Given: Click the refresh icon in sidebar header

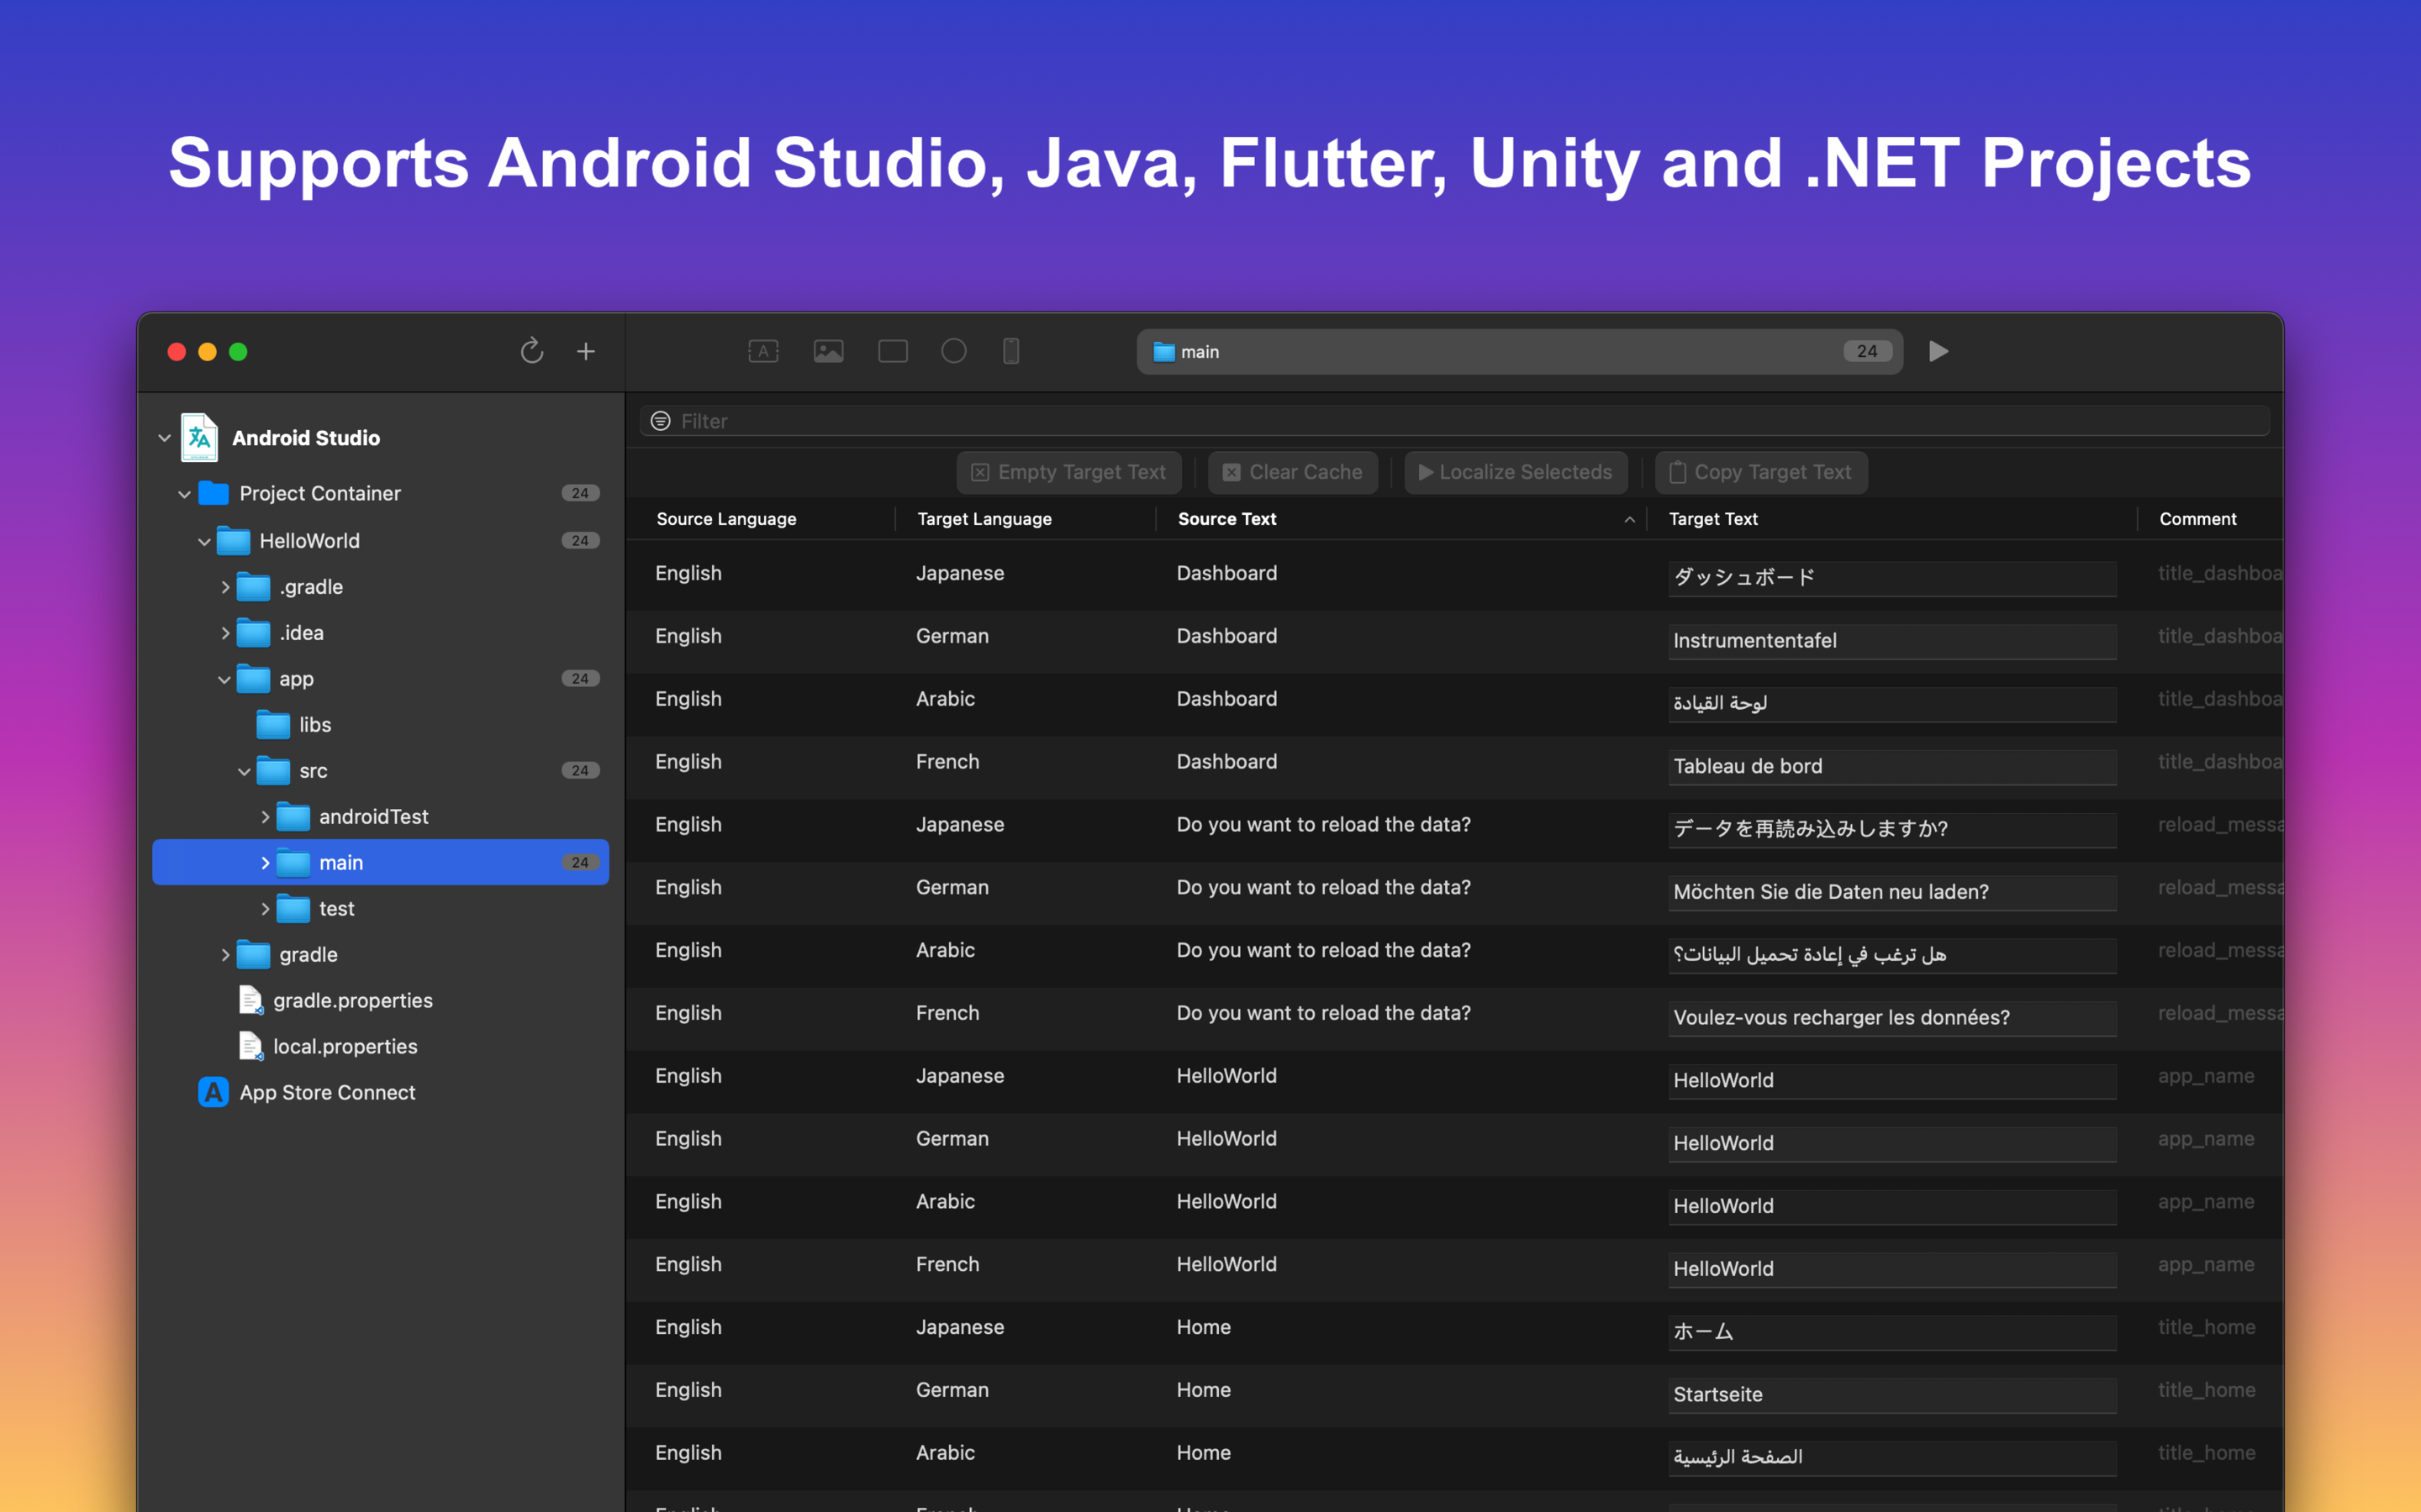Looking at the screenshot, I should (x=531, y=351).
